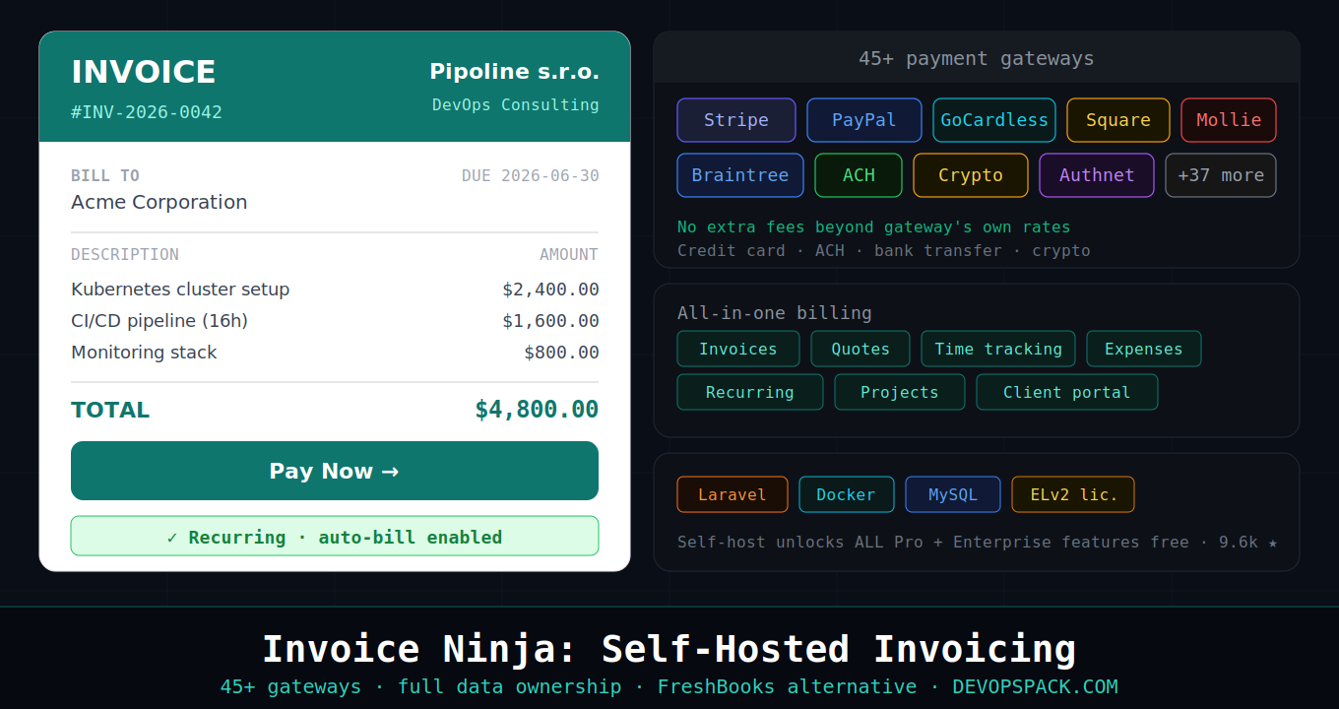Click the Recurring auto-bill enabled banner

point(335,536)
